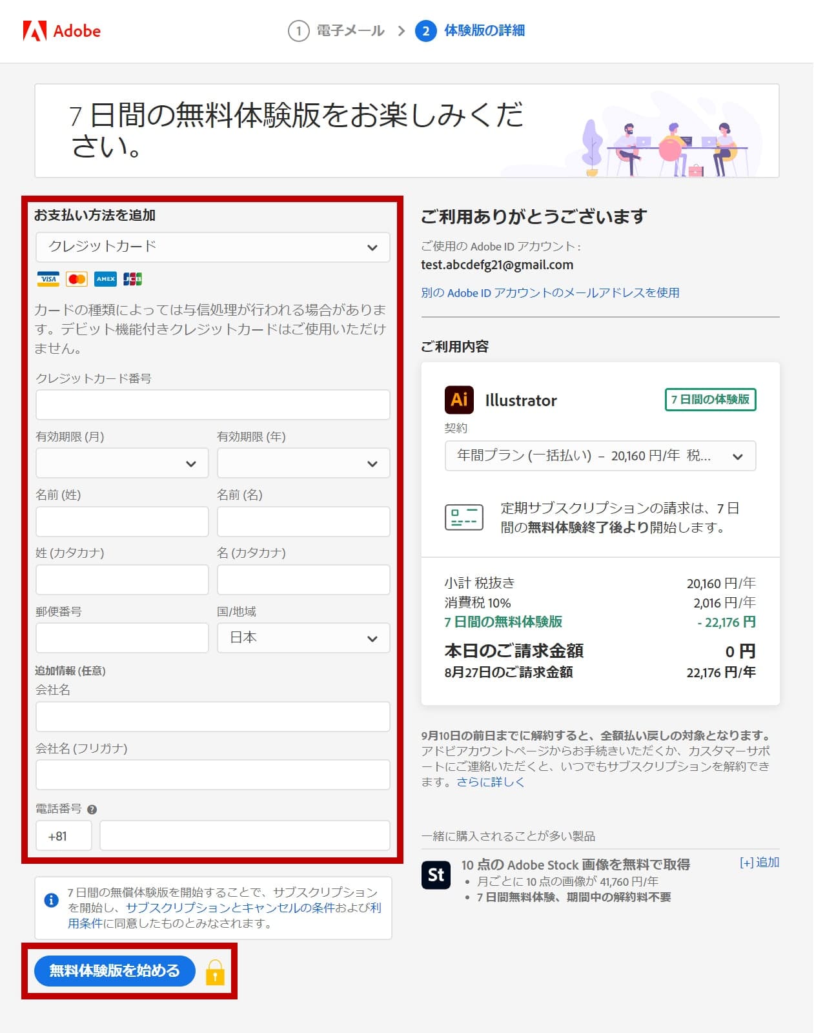The width and height of the screenshot is (814, 1033).
Task: Click the JCB card icon
Action: tap(132, 279)
